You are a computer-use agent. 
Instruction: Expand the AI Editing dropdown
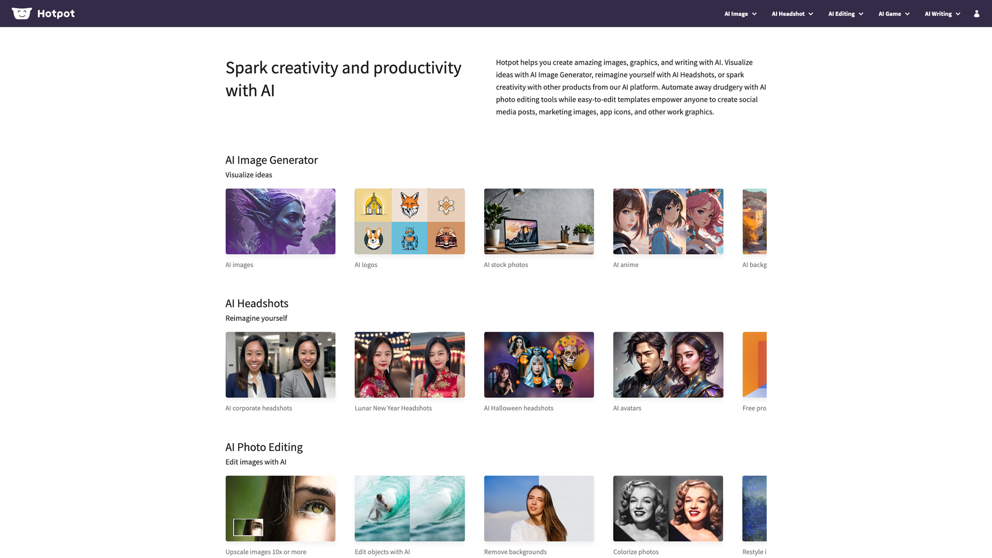point(846,14)
